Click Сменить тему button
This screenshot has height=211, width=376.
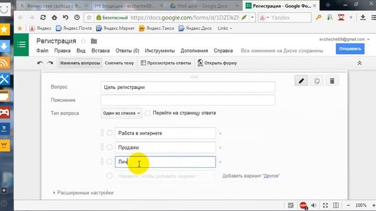coord(119,63)
